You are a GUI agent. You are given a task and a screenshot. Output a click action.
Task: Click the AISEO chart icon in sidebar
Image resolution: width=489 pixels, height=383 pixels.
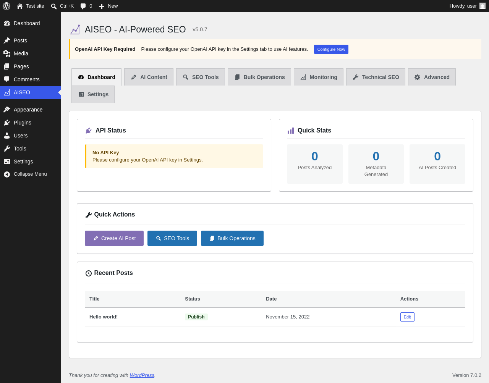point(7,92)
